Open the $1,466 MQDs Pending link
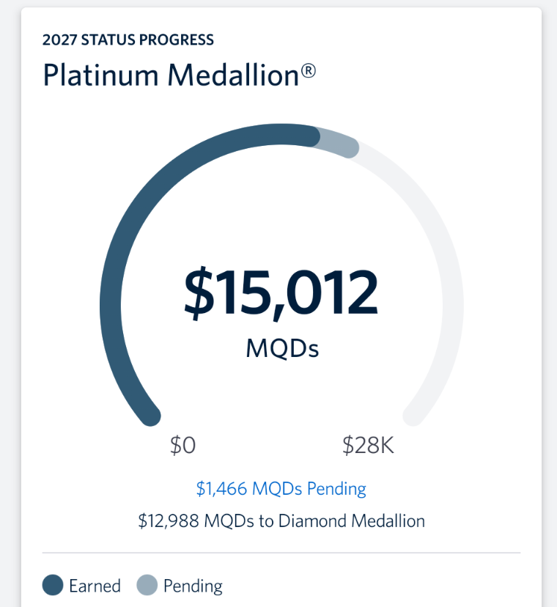Screen dimensions: 557x607 click(x=281, y=488)
